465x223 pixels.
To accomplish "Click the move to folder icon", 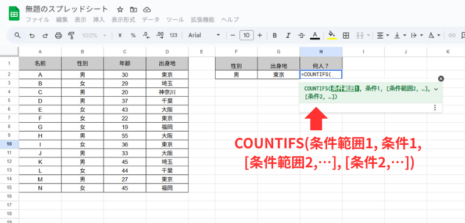I will 134,10.
